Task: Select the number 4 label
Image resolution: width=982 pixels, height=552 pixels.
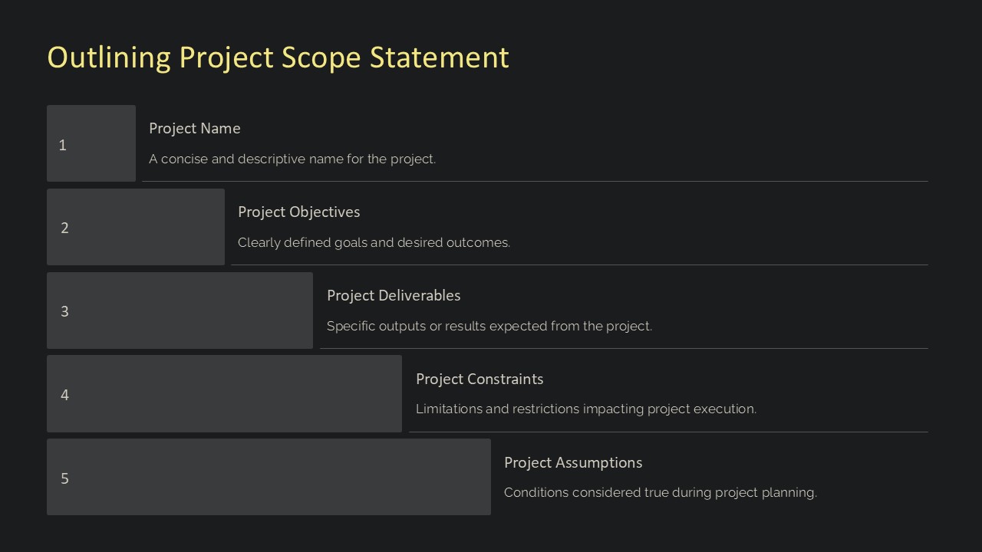Action: pos(64,395)
